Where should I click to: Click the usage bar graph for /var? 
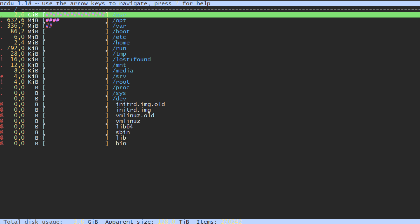click(75, 26)
